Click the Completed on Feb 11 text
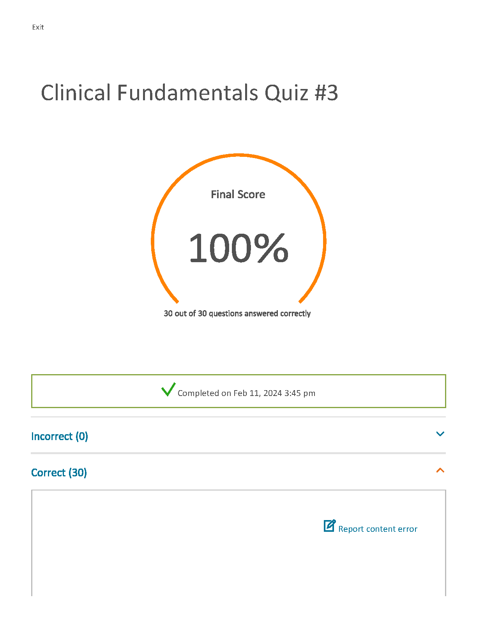The image size is (477, 618). coord(246,393)
